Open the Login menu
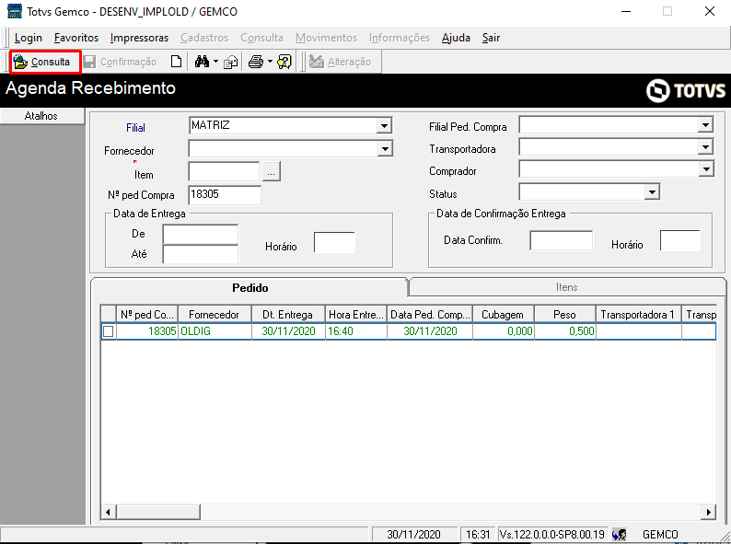The height and width of the screenshot is (544, 731). pos(28,38)
